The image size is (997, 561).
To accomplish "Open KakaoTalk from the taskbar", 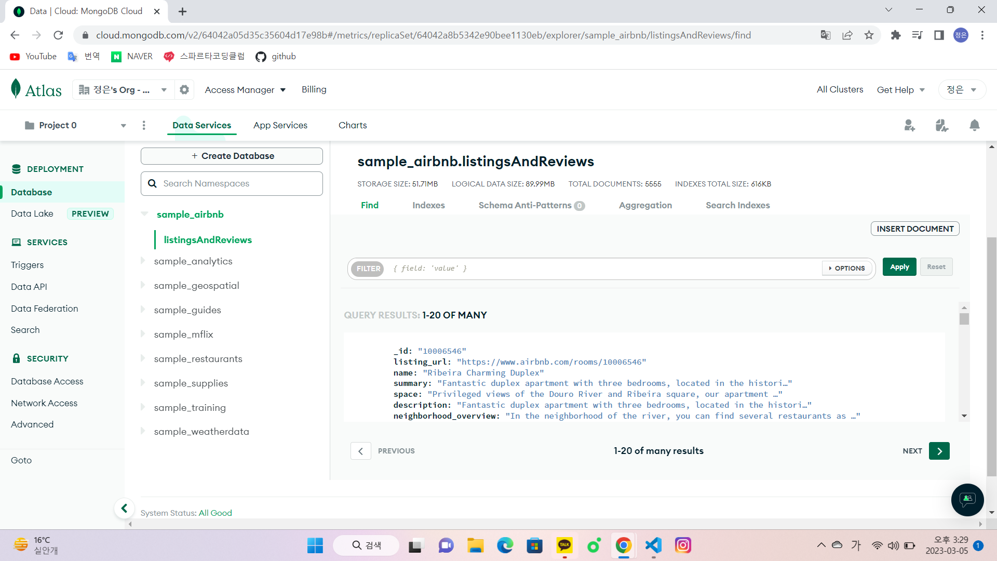I will point(564,545).
